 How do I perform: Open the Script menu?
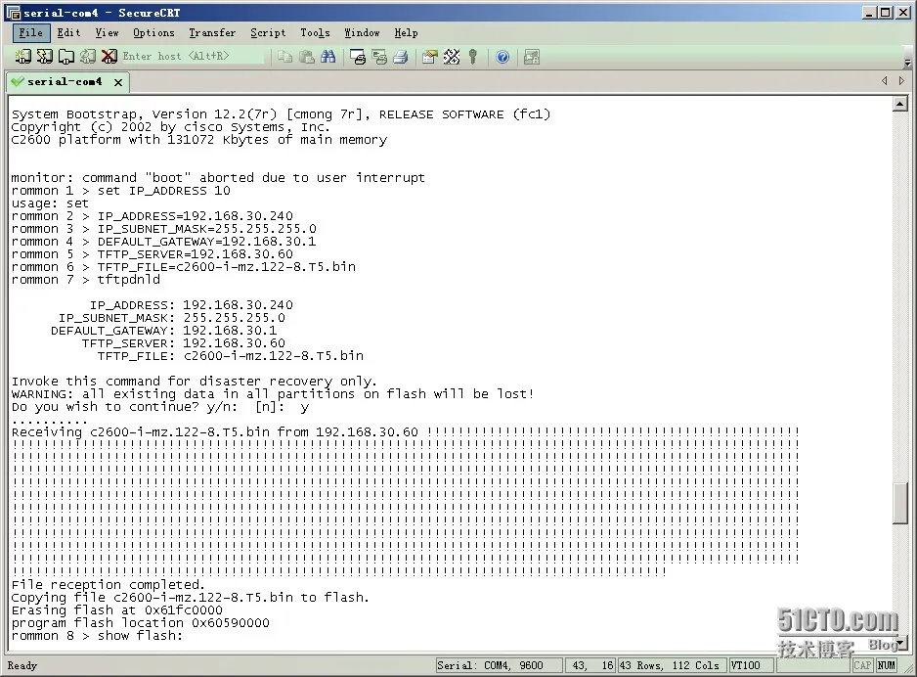point(269,32)
